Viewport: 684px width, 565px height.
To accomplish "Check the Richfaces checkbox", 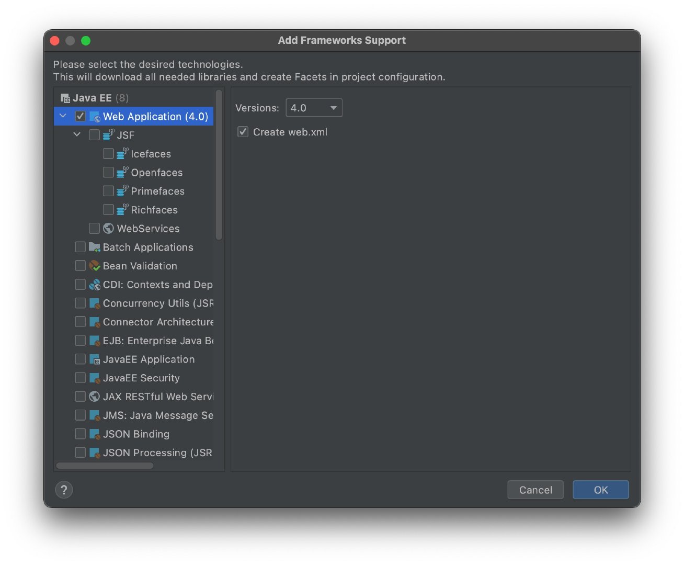I will click(108, 210).
